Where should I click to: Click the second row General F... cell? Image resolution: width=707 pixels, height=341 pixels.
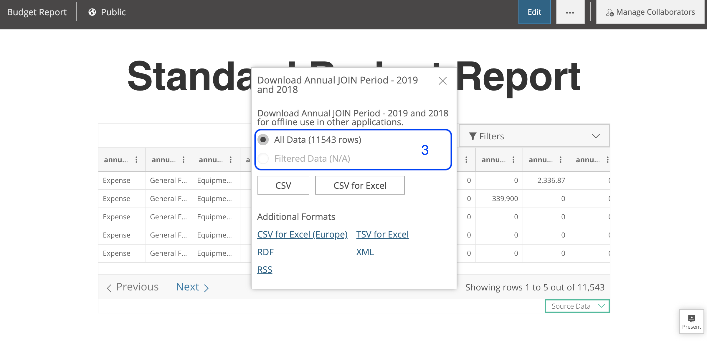click(x=169, y=199)
